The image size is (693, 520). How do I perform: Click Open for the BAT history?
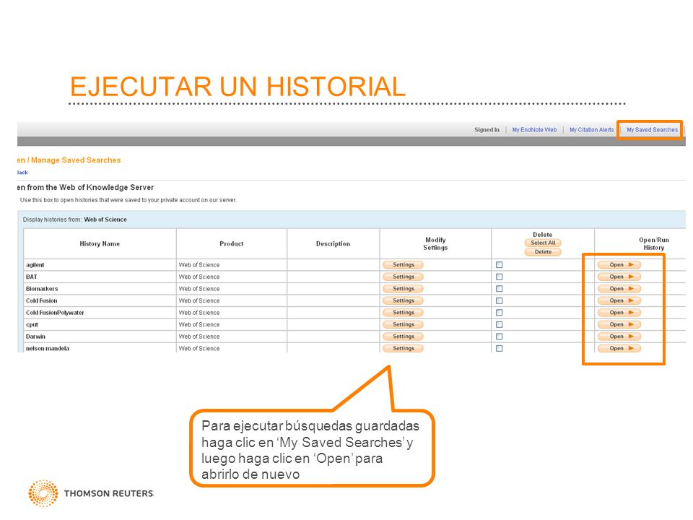pyautogui.click(x=619, y=277)
